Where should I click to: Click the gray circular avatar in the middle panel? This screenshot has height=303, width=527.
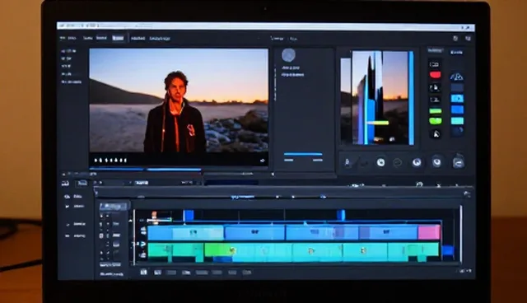[288, 55]
